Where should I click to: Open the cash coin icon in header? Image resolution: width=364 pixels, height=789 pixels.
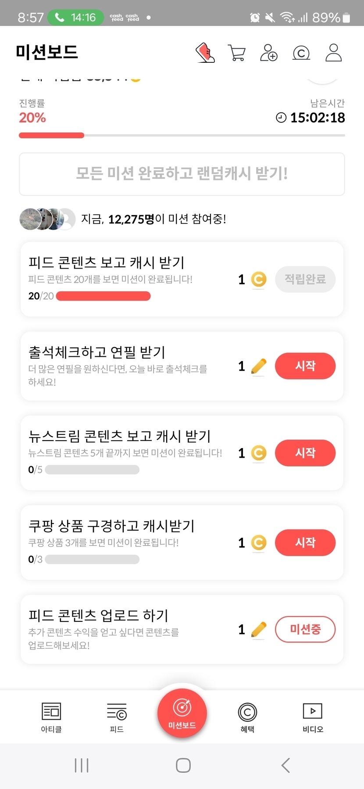[301, 53]
